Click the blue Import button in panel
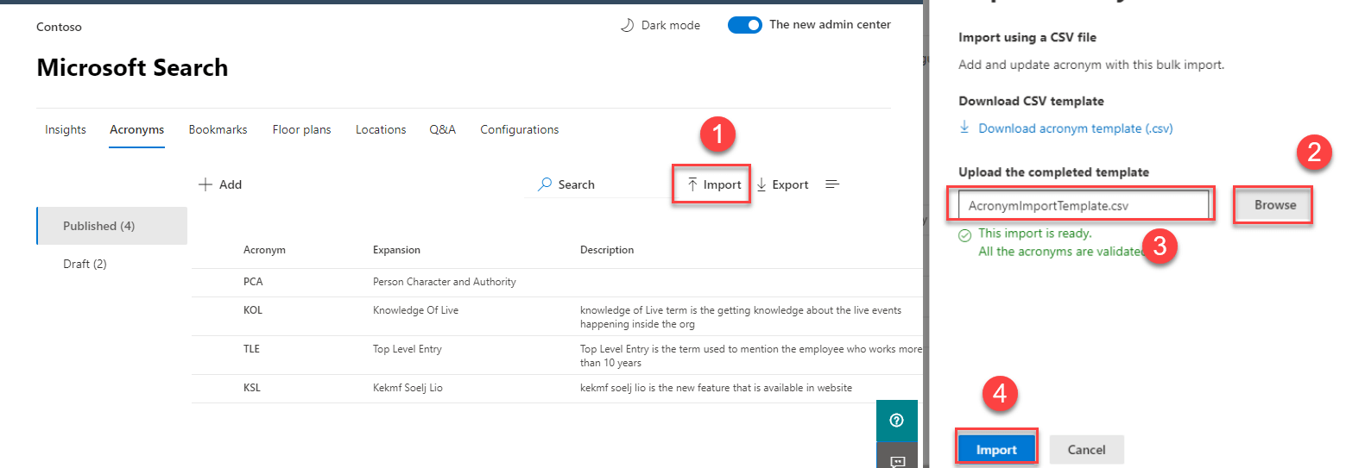 coord(995,449)
